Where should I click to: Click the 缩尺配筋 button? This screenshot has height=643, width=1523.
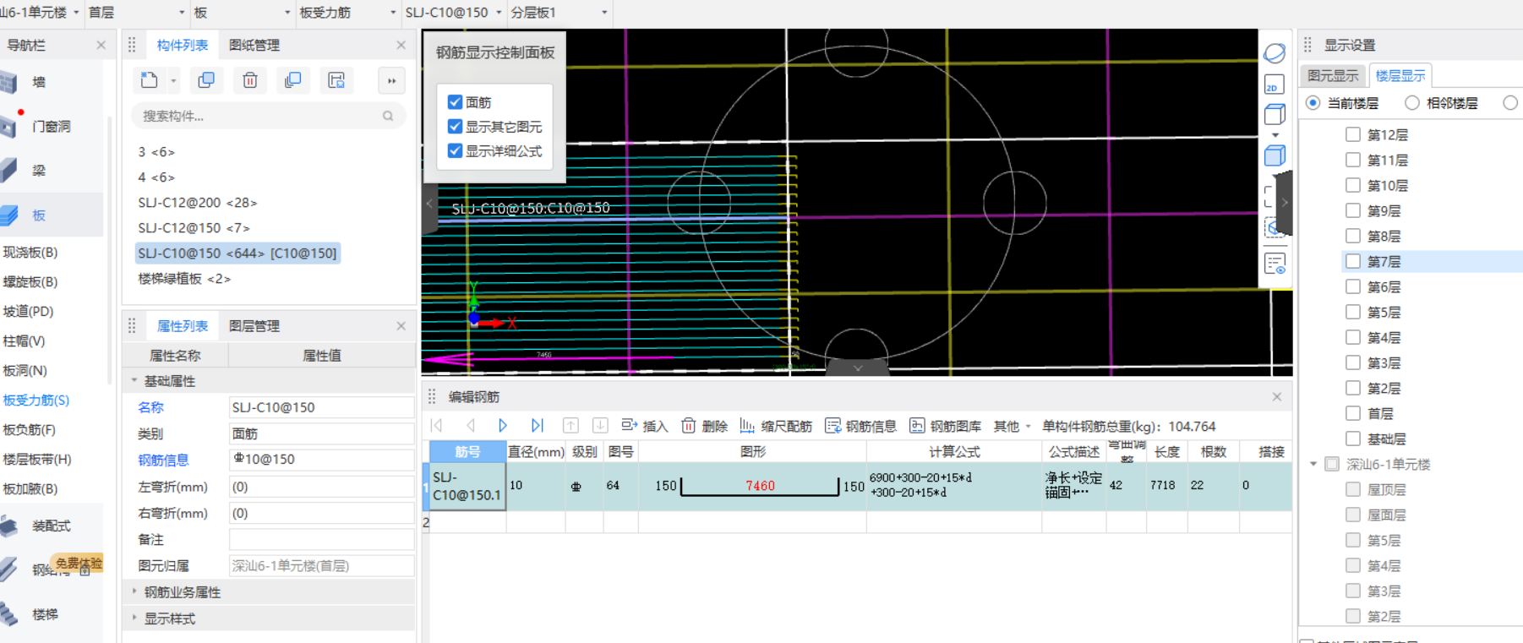point(776,426)
